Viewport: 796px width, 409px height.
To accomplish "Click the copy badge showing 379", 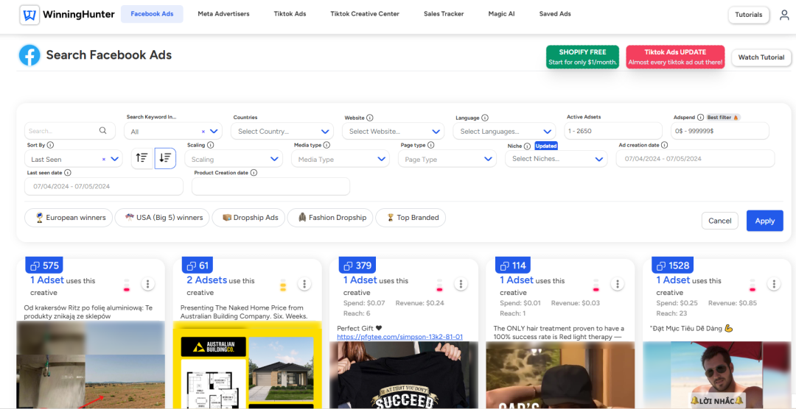I will coord(357,266).
